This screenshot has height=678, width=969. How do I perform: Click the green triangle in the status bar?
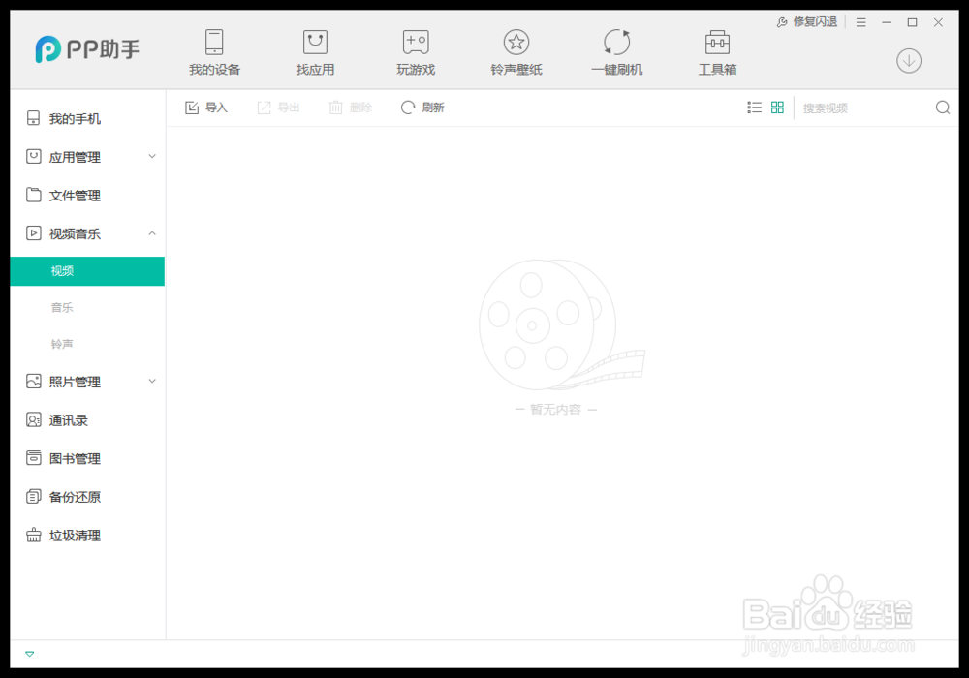(29, 654)
